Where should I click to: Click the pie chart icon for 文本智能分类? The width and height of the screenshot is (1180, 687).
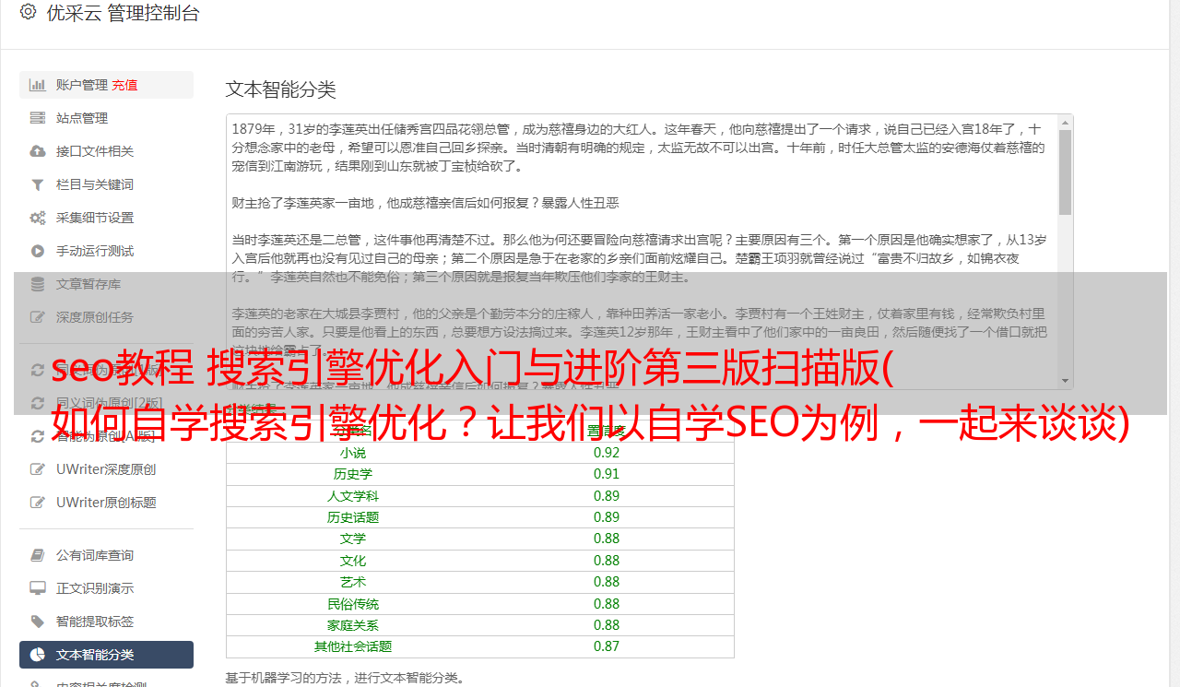(x=38, y=655)
